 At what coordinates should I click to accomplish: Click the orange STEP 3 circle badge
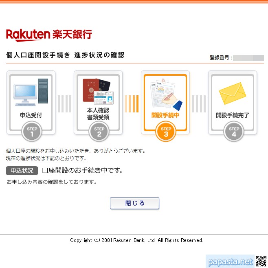click(x=166, y=132)
